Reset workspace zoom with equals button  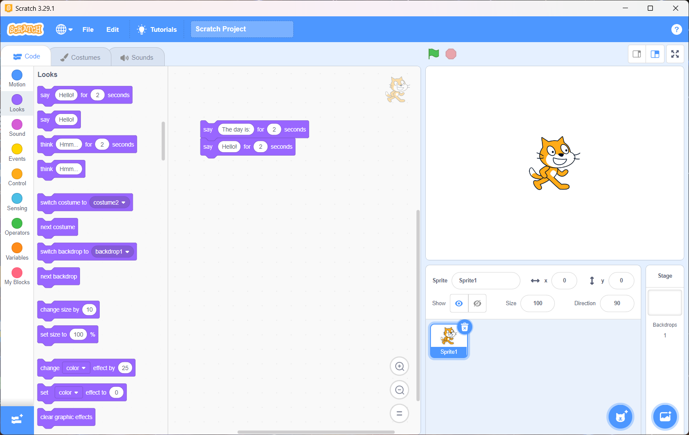click(x=399, y=414)
